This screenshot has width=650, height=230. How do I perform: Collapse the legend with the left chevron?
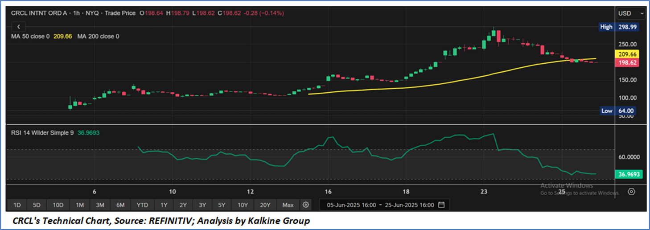pyautogui.click(x=18, y=27)
